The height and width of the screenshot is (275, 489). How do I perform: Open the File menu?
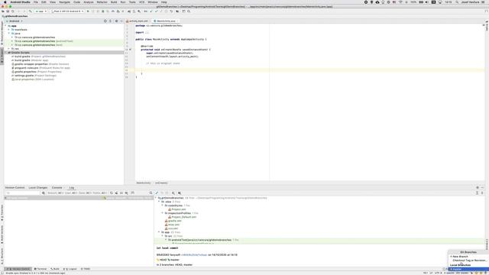[x=36, y=2]
